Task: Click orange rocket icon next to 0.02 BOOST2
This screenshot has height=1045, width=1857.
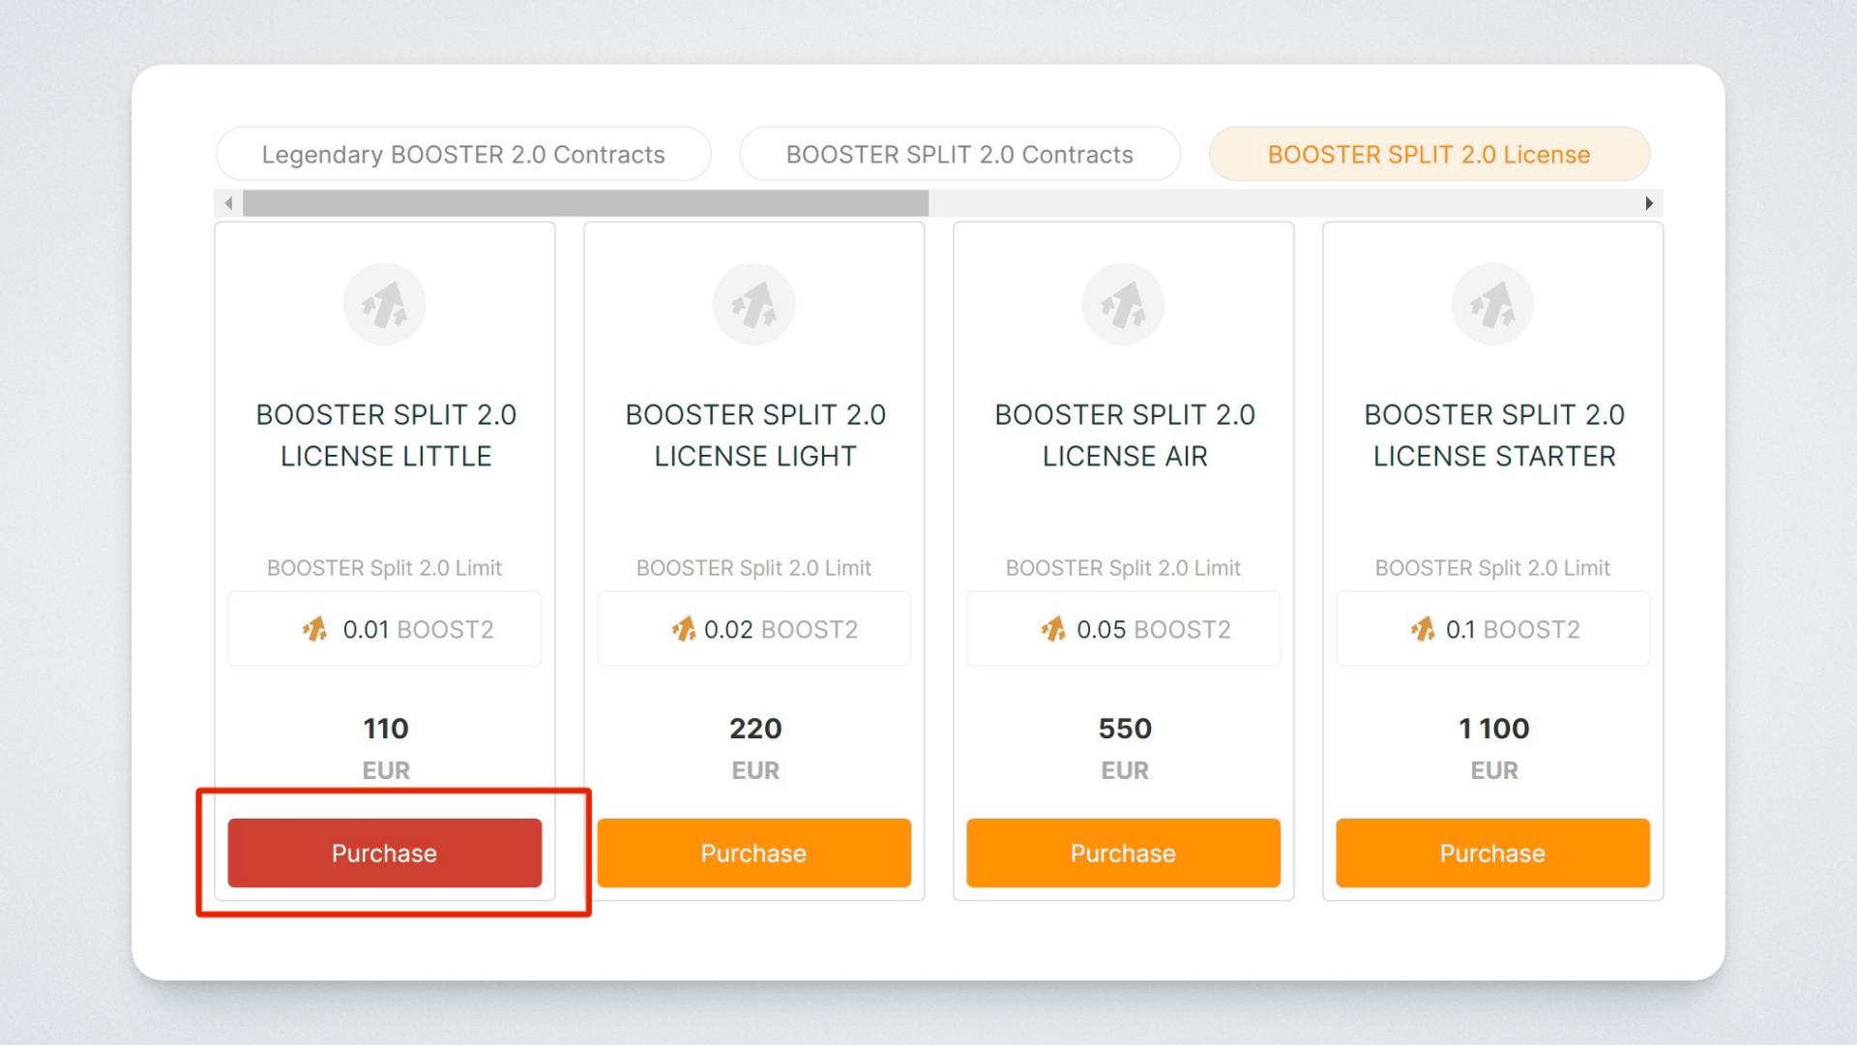Action: coord(684,630)
